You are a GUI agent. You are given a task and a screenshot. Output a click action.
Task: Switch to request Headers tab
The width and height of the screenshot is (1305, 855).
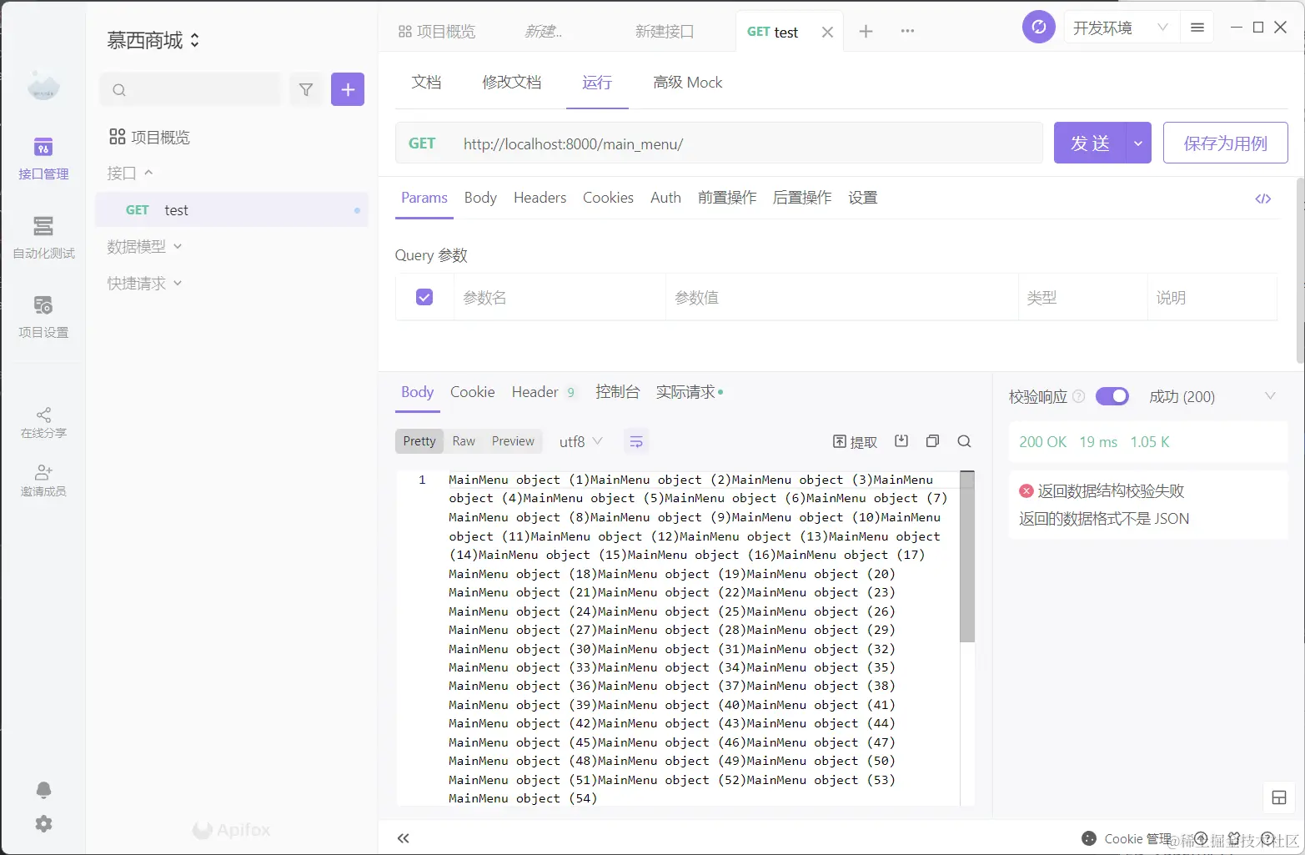[x=540, y=198]
